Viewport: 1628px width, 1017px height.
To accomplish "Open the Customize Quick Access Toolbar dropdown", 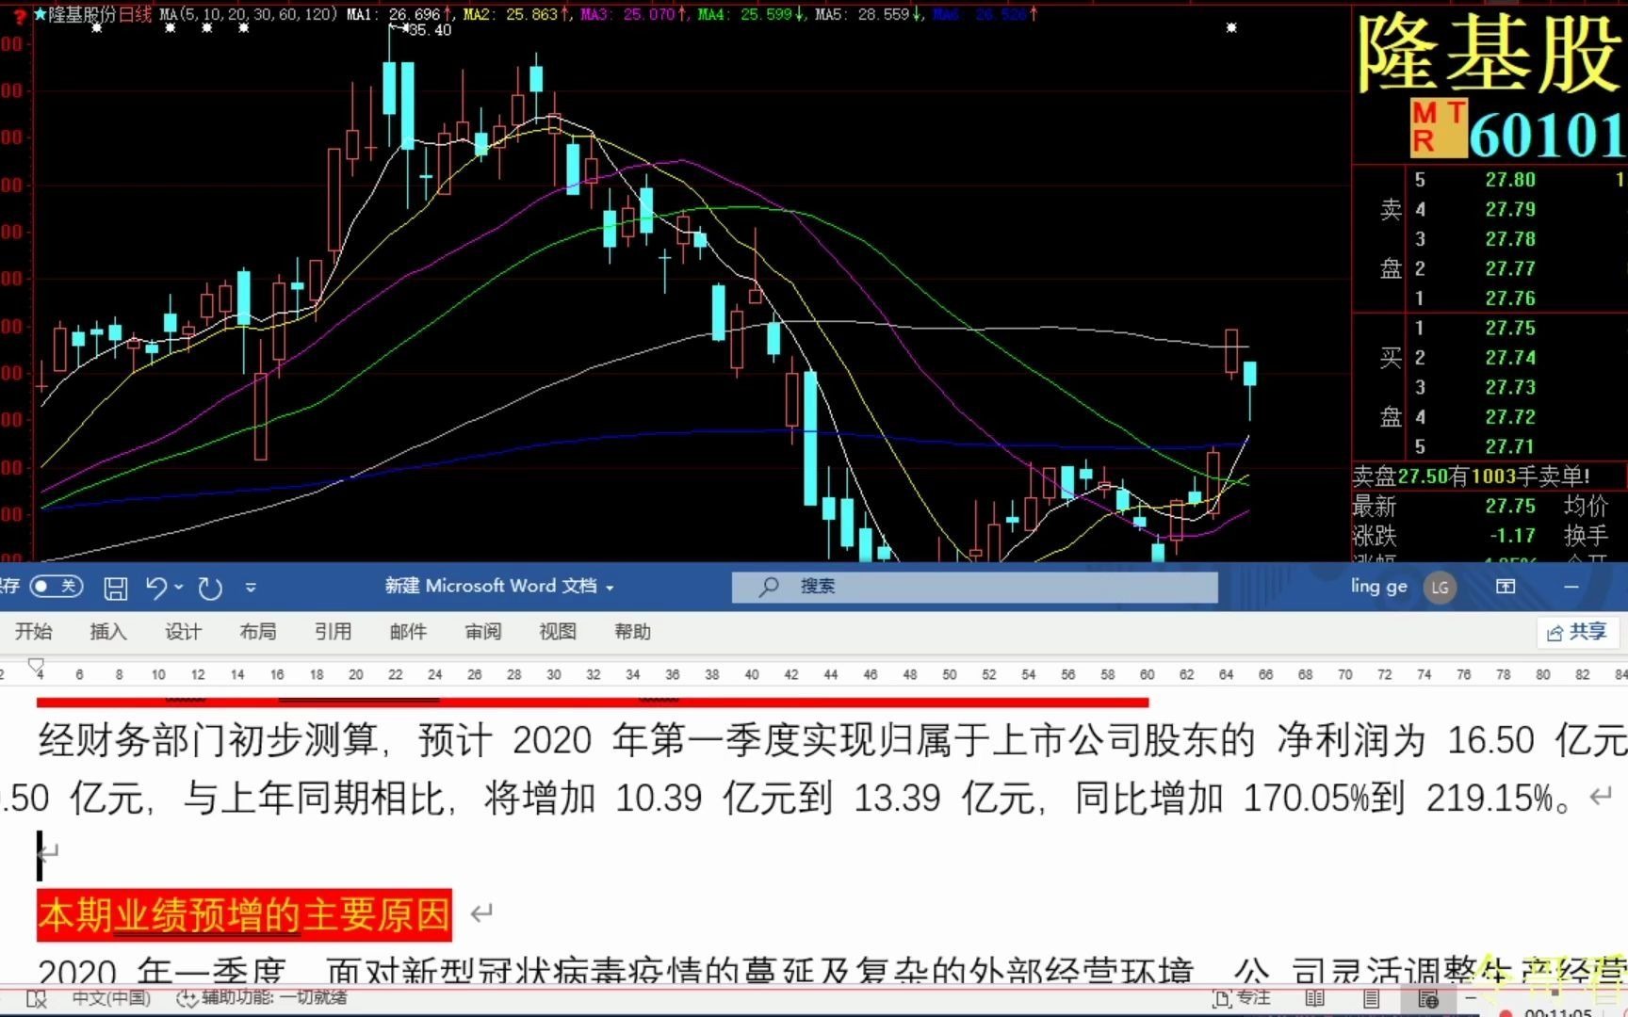I will 251,588.
